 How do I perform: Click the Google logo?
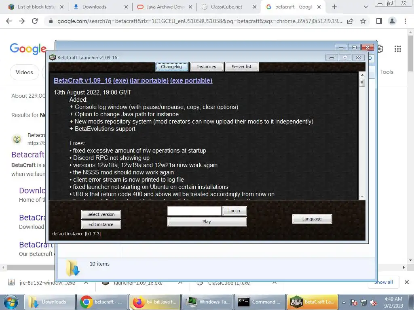[28, 49]
